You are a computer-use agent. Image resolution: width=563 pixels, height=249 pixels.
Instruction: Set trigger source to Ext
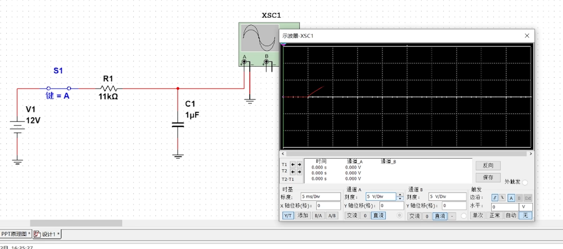click(x=528, y=198)
